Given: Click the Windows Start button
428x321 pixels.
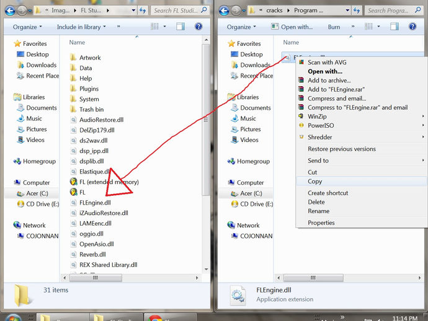Looking at the screenshot, I should pos(13,318).
